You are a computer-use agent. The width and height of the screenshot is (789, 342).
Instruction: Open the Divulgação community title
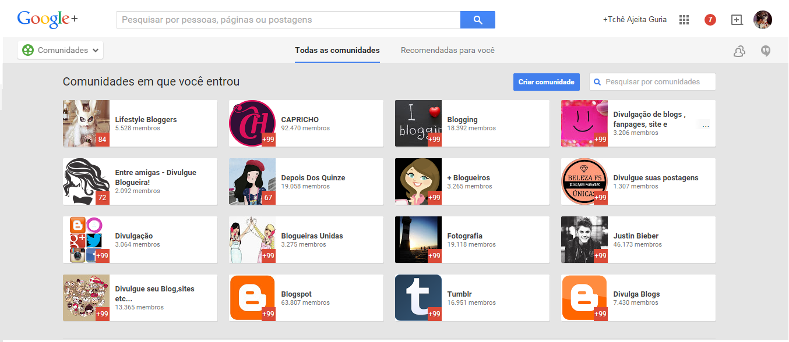[134, 236]
